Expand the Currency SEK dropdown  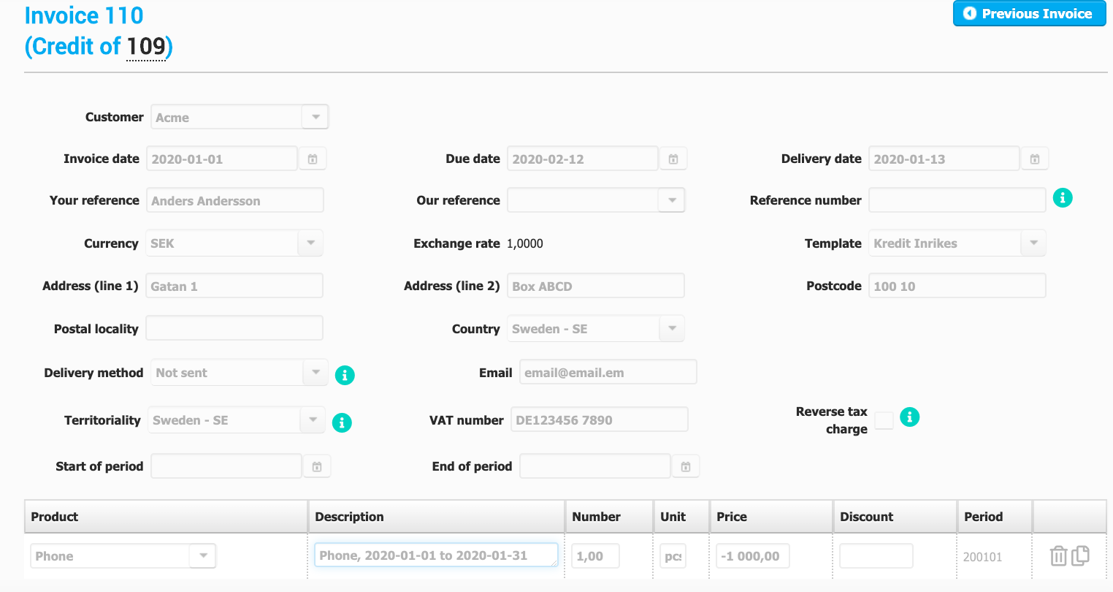coord(310,243)
